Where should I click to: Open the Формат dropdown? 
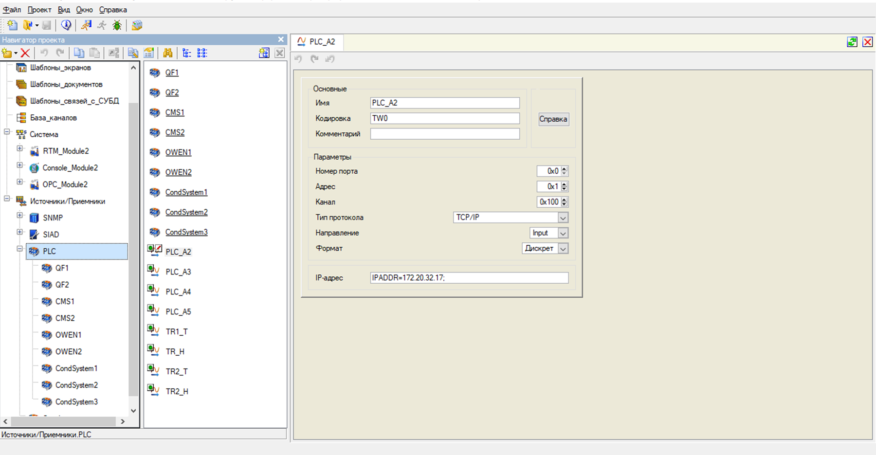coord(563,248)
